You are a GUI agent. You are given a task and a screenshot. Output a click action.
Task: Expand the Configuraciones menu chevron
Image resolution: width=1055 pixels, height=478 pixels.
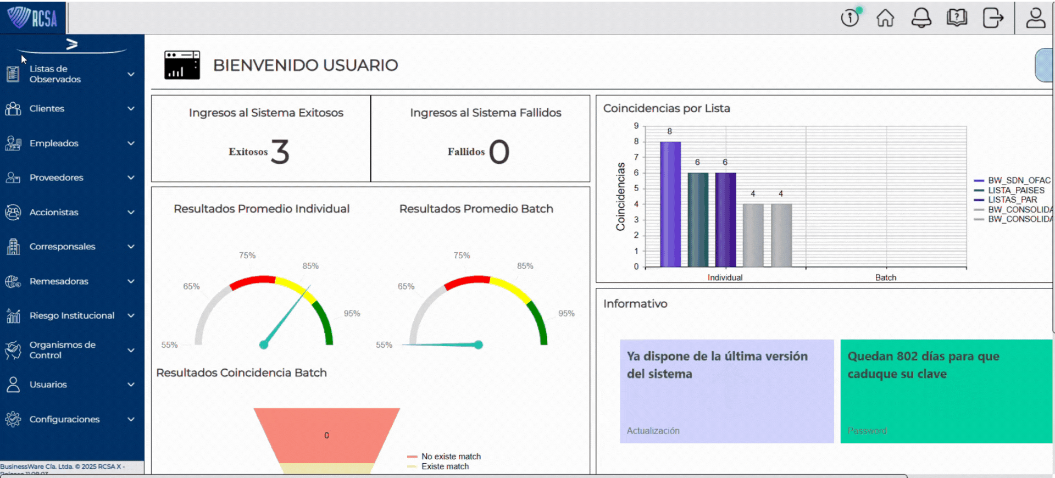(131, 419)
